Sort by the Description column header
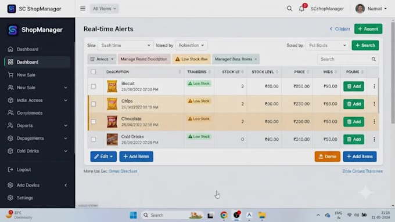 point(143,72)
